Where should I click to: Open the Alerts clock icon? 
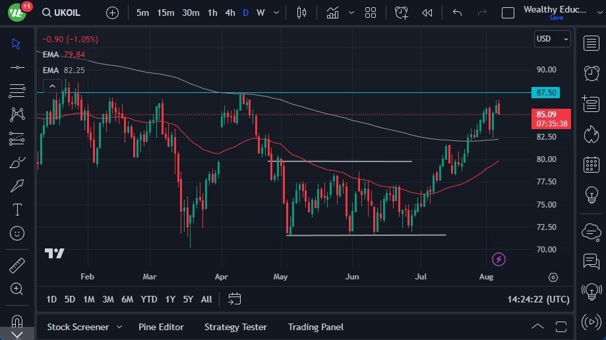591,73
